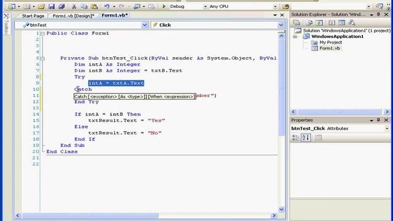Select the Solution 'WindowsApplication1' node
The height and width of the screenshot is (221, 393).
(346, 31)
